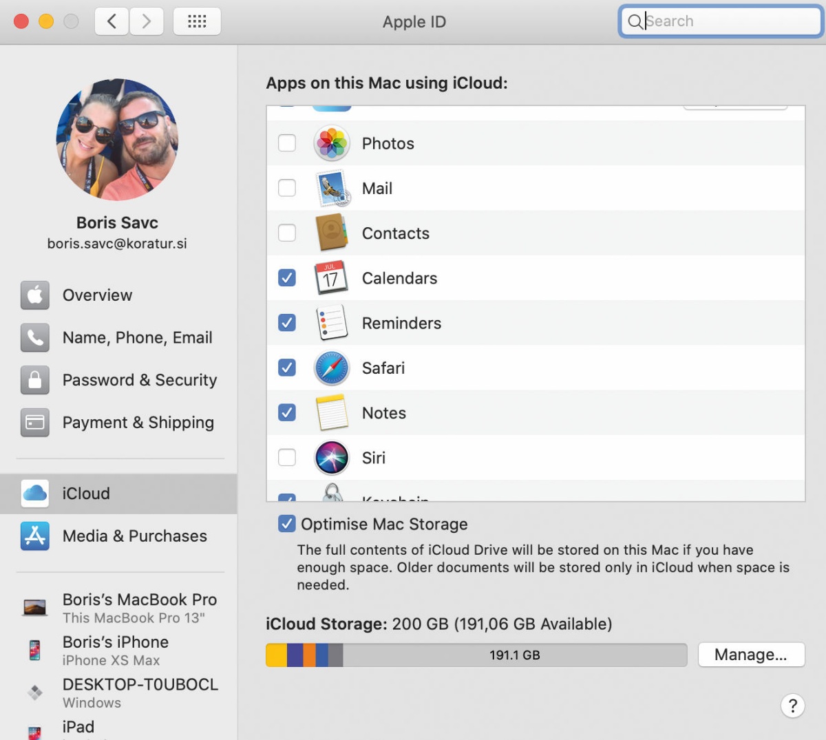Screen dimensions: 826x740
Task: Uncheck the Calendars checkbox
Action: [287, 277]
